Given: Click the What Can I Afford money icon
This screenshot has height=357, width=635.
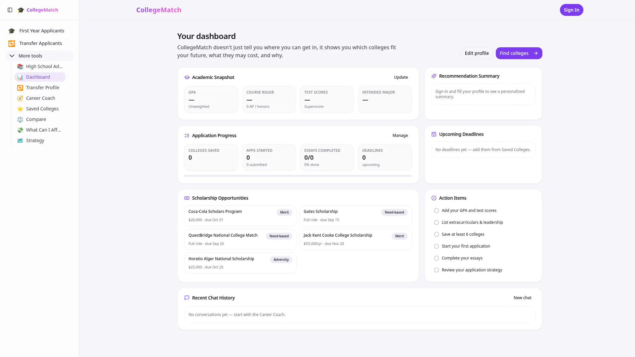Looking at the screenshot, I should [x=20, y=130].
